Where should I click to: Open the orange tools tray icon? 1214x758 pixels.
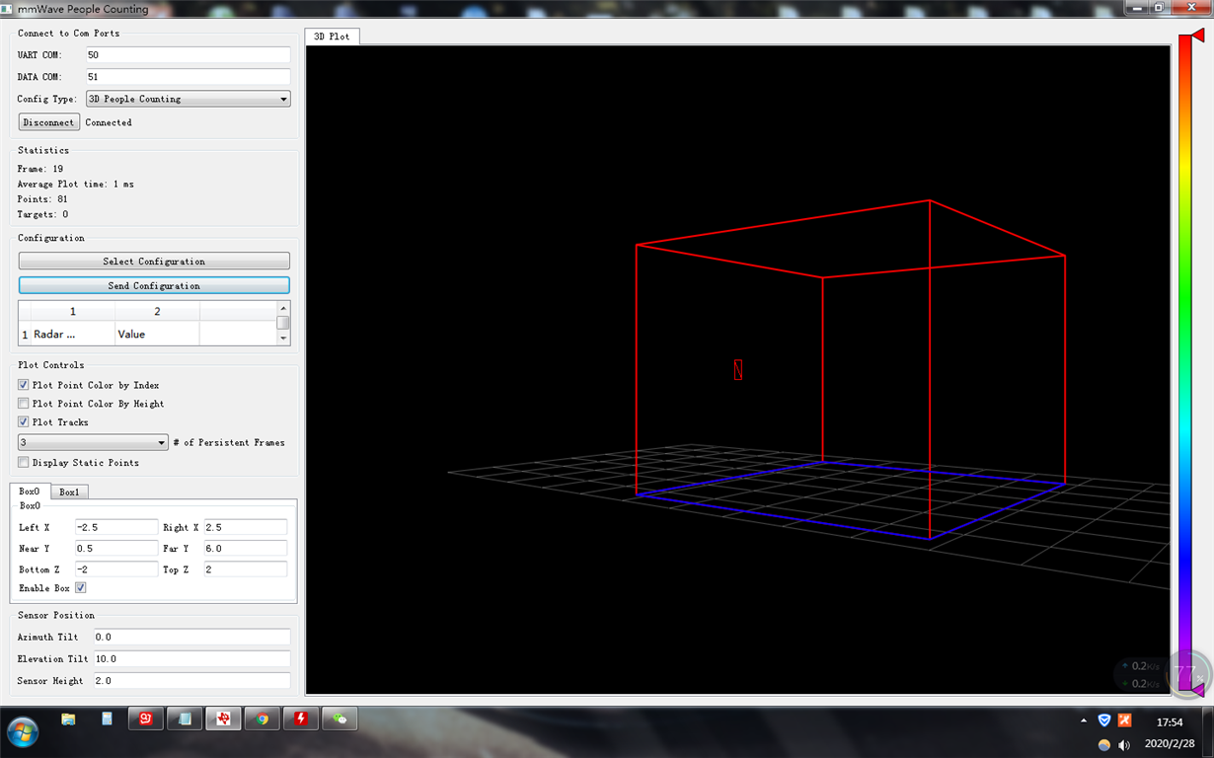click(1124, 720)
